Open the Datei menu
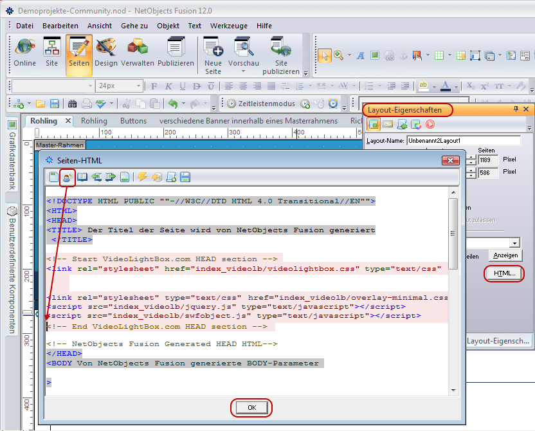The height and width of the screenshot is (431, 535). [x=24, y=26]
